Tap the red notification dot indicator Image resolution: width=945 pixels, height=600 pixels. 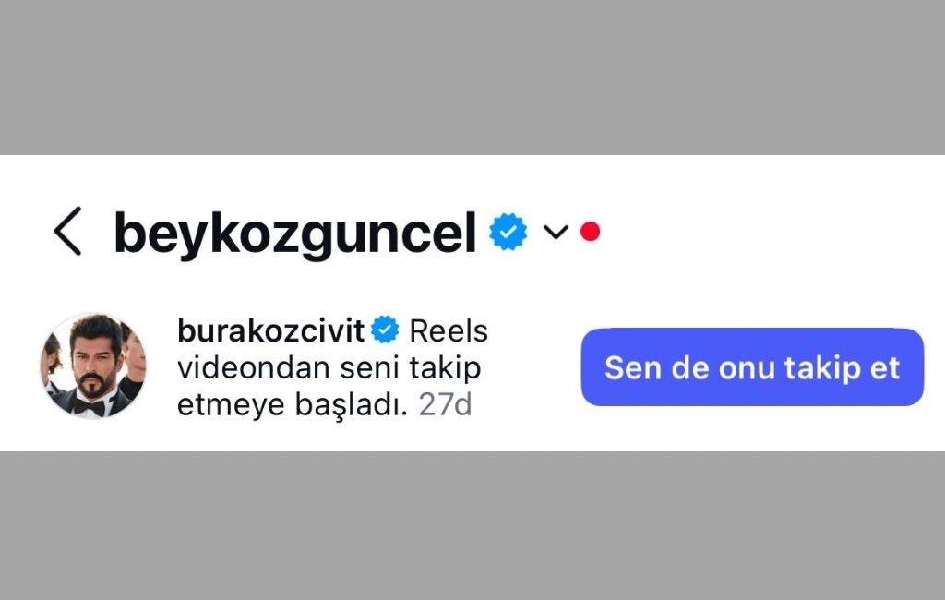click(x=590, y=232)
